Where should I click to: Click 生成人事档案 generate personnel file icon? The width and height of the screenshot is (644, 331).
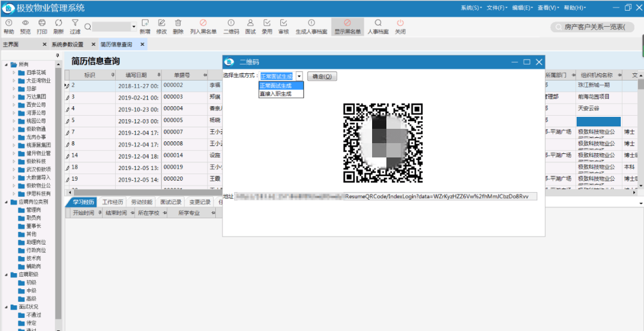pos(312,23)
